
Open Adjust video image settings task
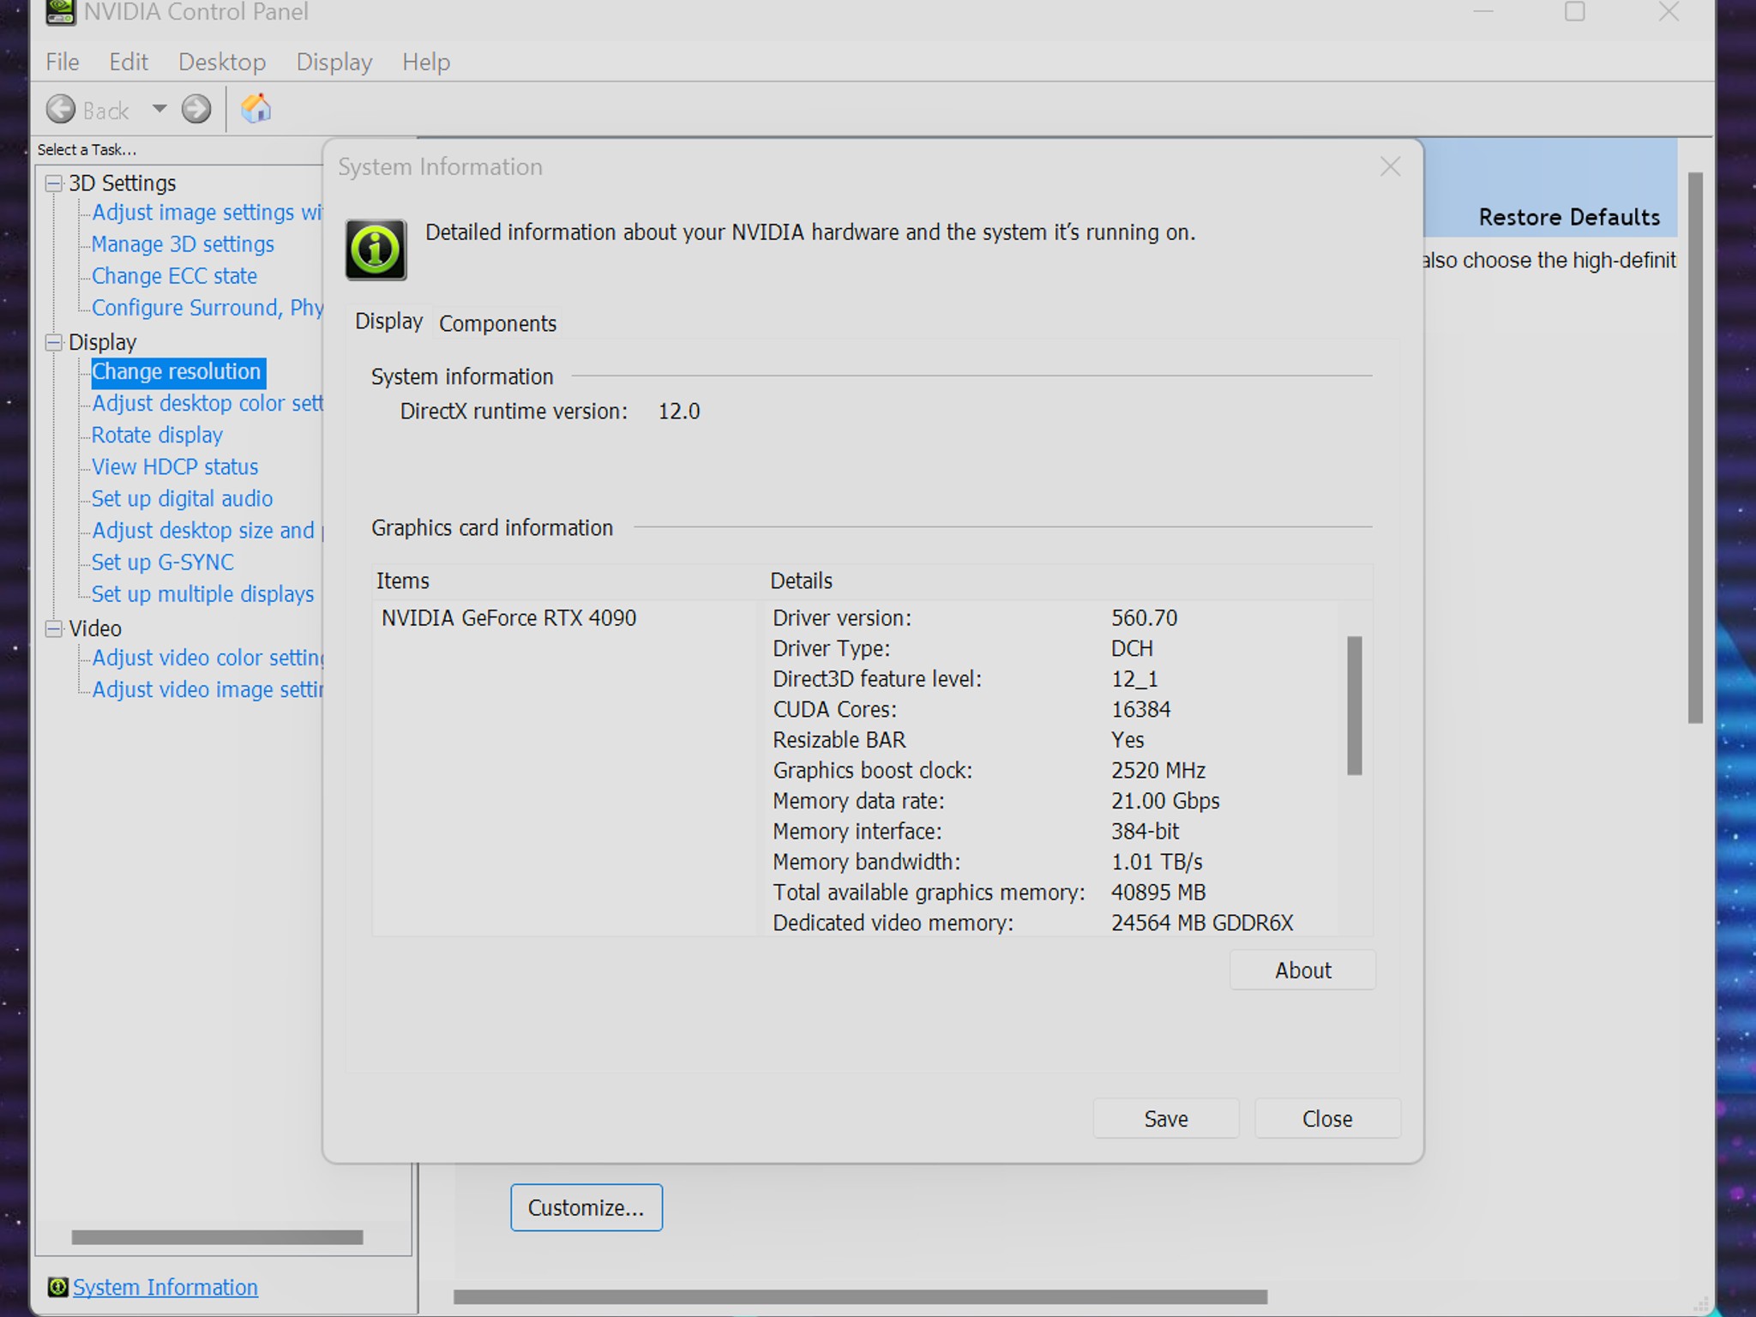click(207, 689)
